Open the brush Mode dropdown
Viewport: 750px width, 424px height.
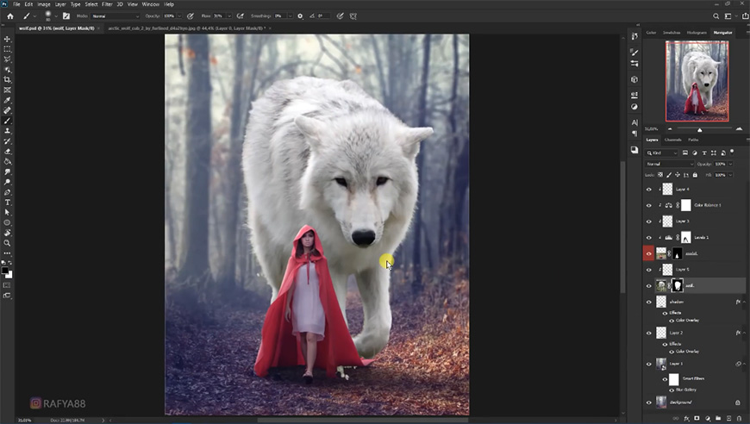click(x=116, y=16)
